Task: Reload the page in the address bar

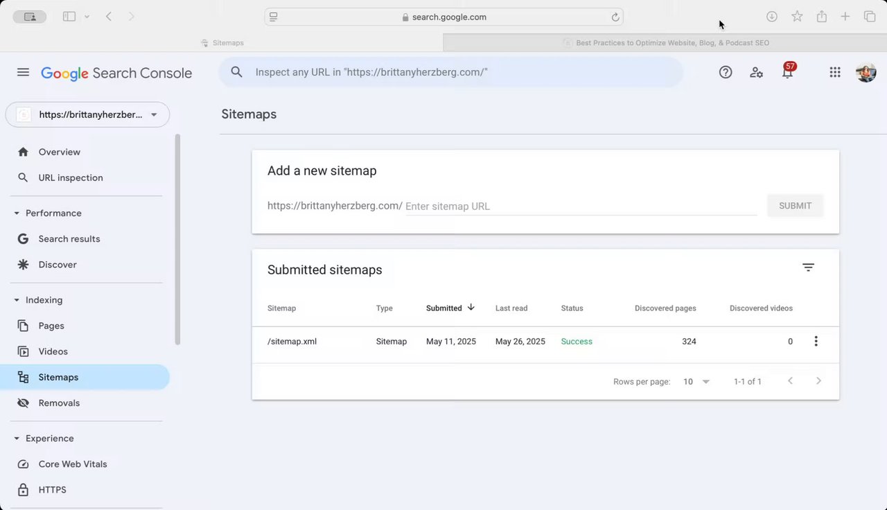Action: click(x=615, y=17)
